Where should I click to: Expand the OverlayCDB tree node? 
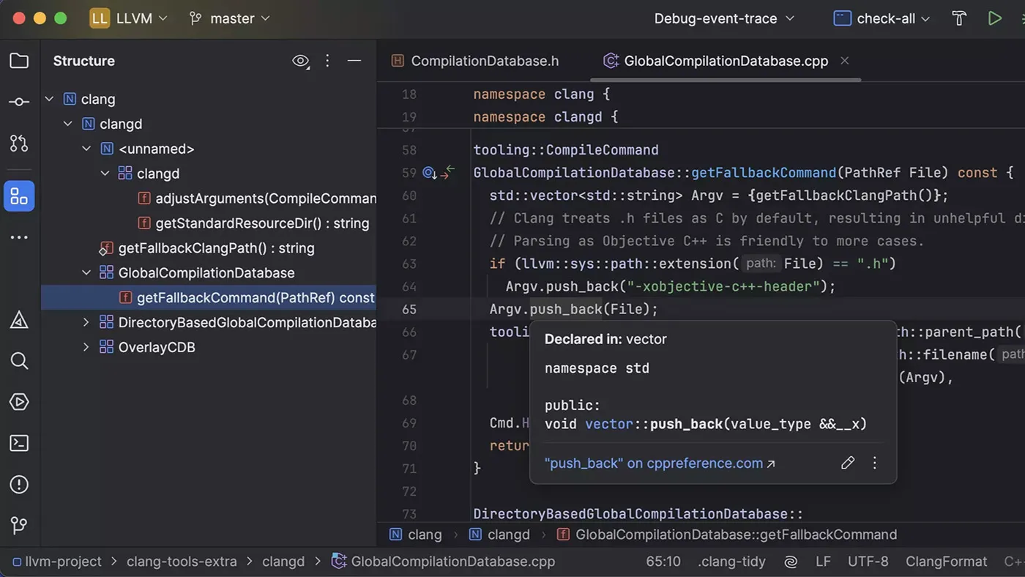click(x=86, y=346)
